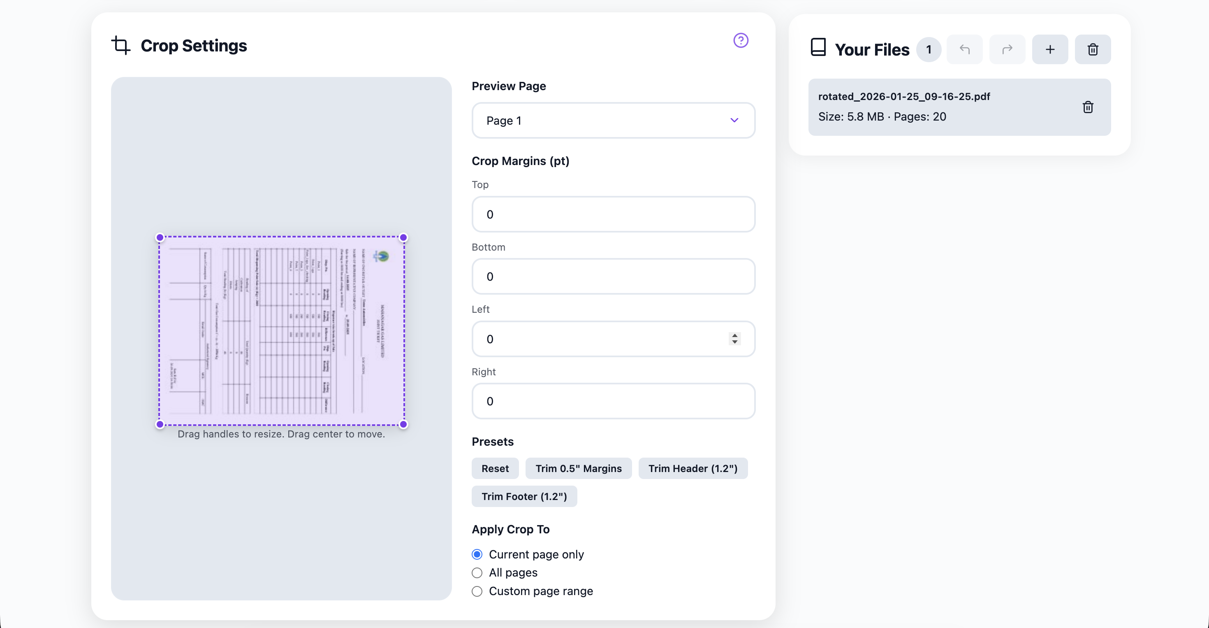Click the top-left crop handle
Screen dimensions: 1209x628
[x=160, y=237]
